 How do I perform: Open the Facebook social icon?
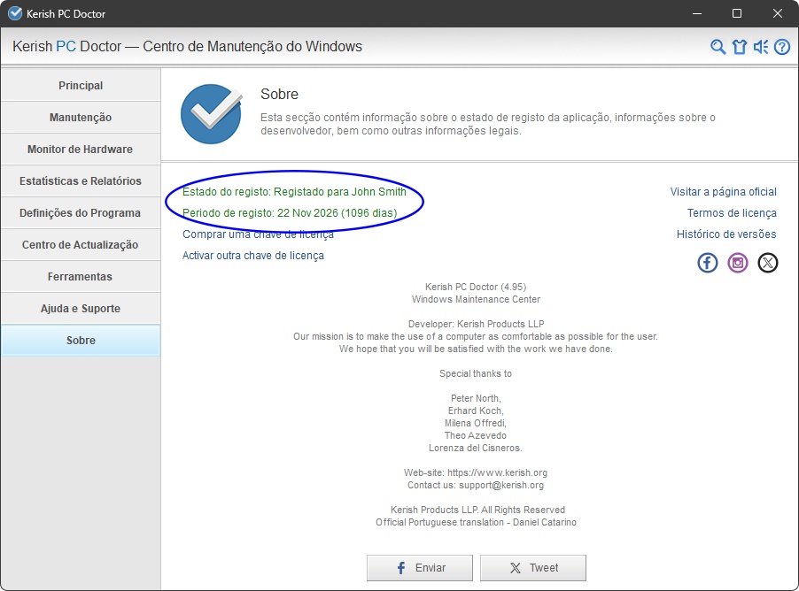tap(707, 263)
